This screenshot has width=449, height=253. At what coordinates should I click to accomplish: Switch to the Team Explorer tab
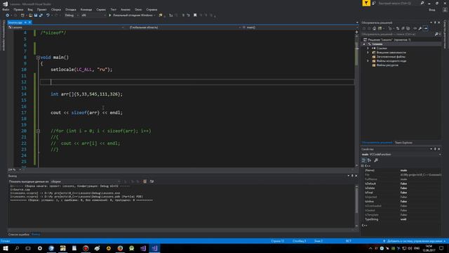coord(403,143)
